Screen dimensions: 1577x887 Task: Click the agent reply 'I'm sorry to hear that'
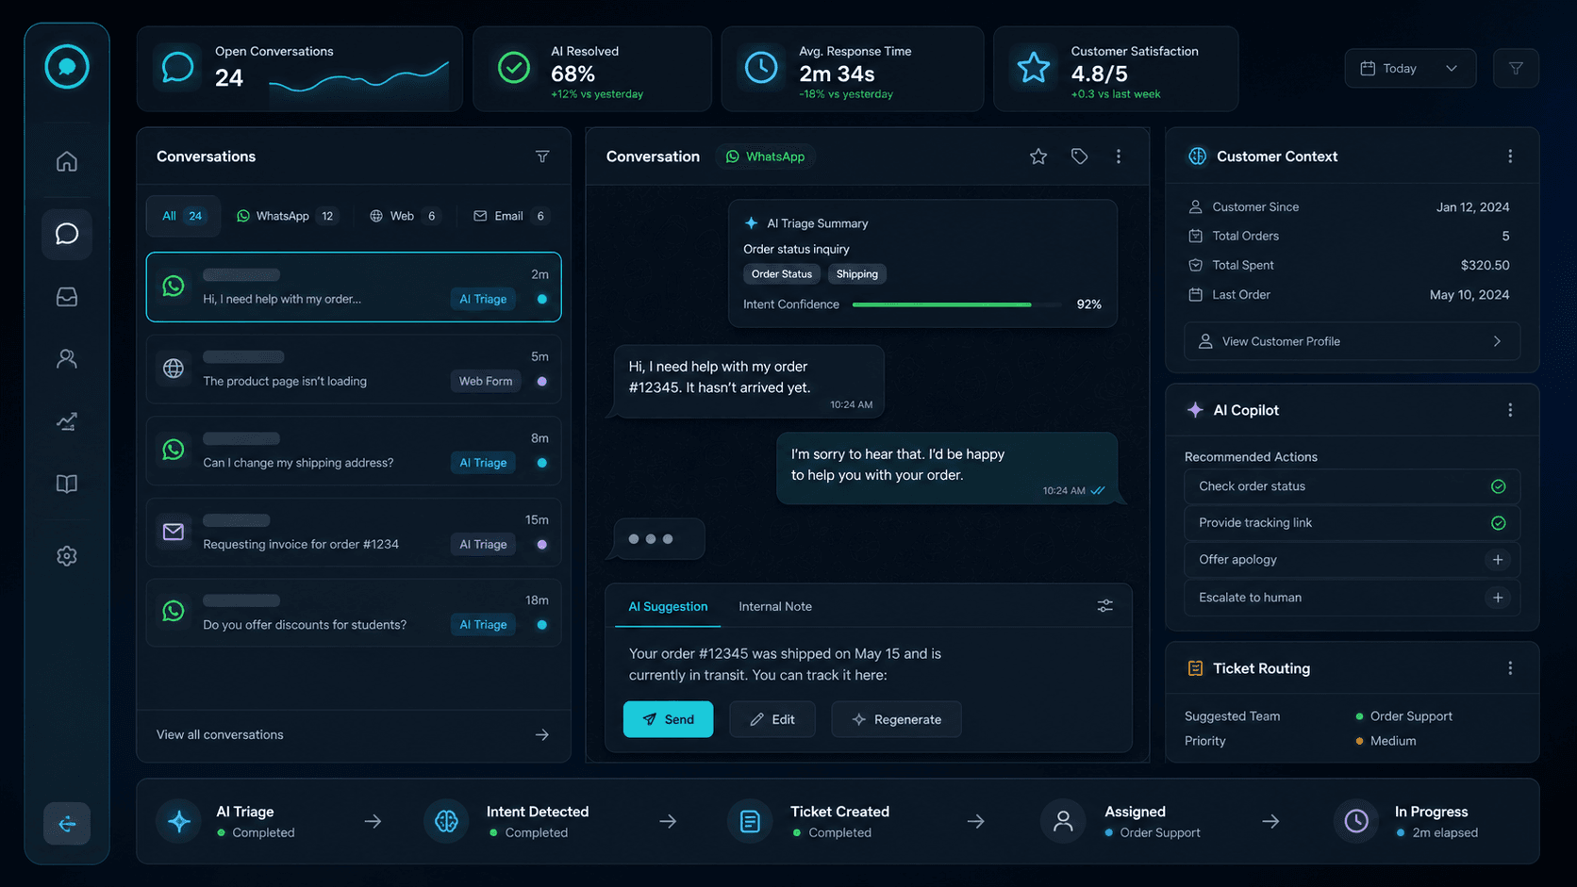pyautogui.click(x=947, y=468)
